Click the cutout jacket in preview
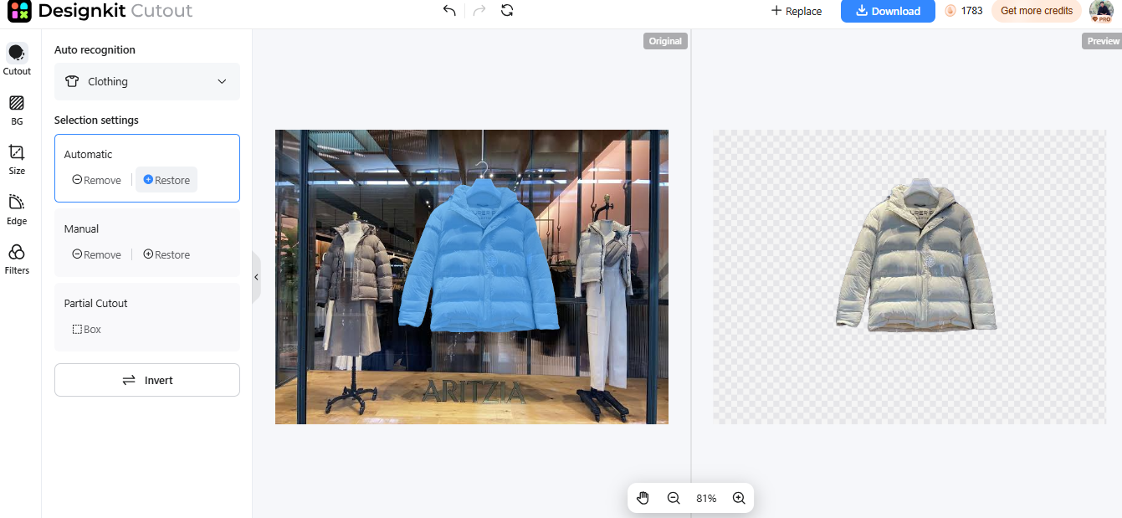The image size is (1122, 518). (x=917, y=256)
